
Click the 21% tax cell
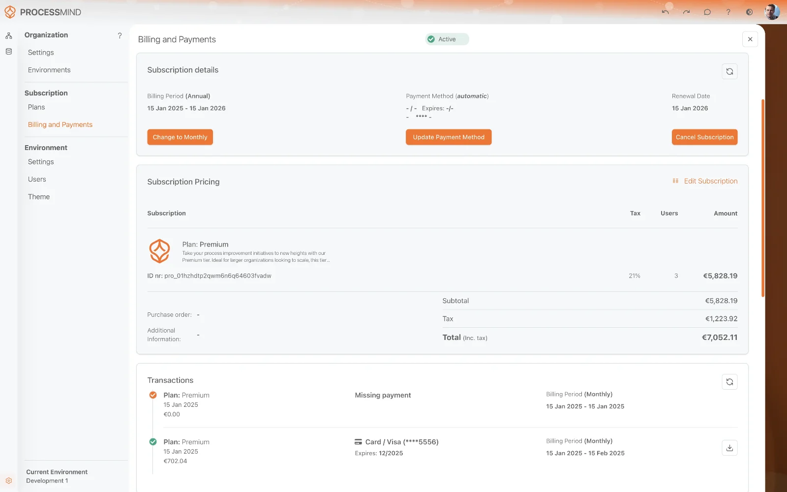tap(635, 276)
